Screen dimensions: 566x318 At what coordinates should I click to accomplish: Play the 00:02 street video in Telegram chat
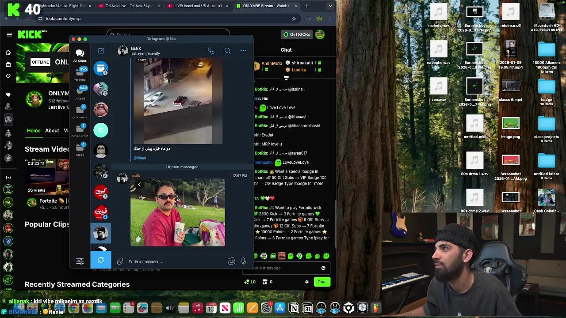tap(178, 101)
